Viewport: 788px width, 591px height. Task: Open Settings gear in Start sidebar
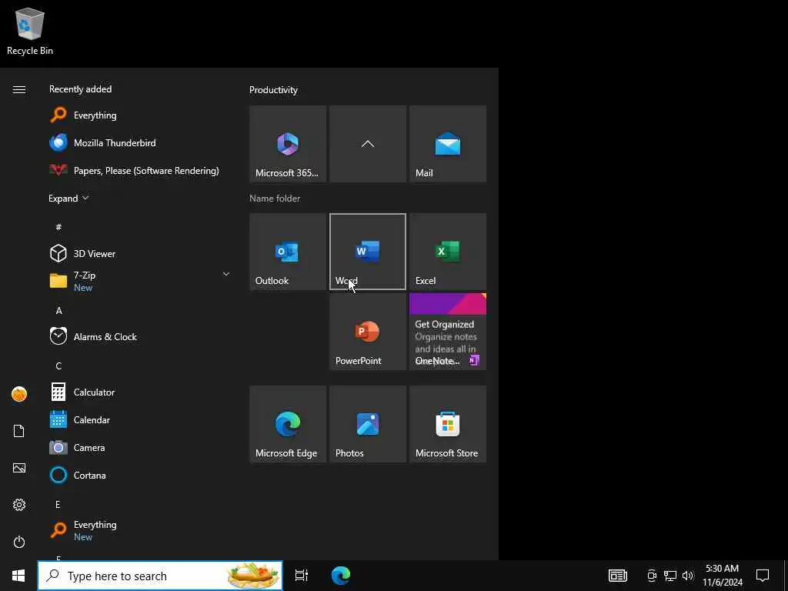tap(19, 505)
